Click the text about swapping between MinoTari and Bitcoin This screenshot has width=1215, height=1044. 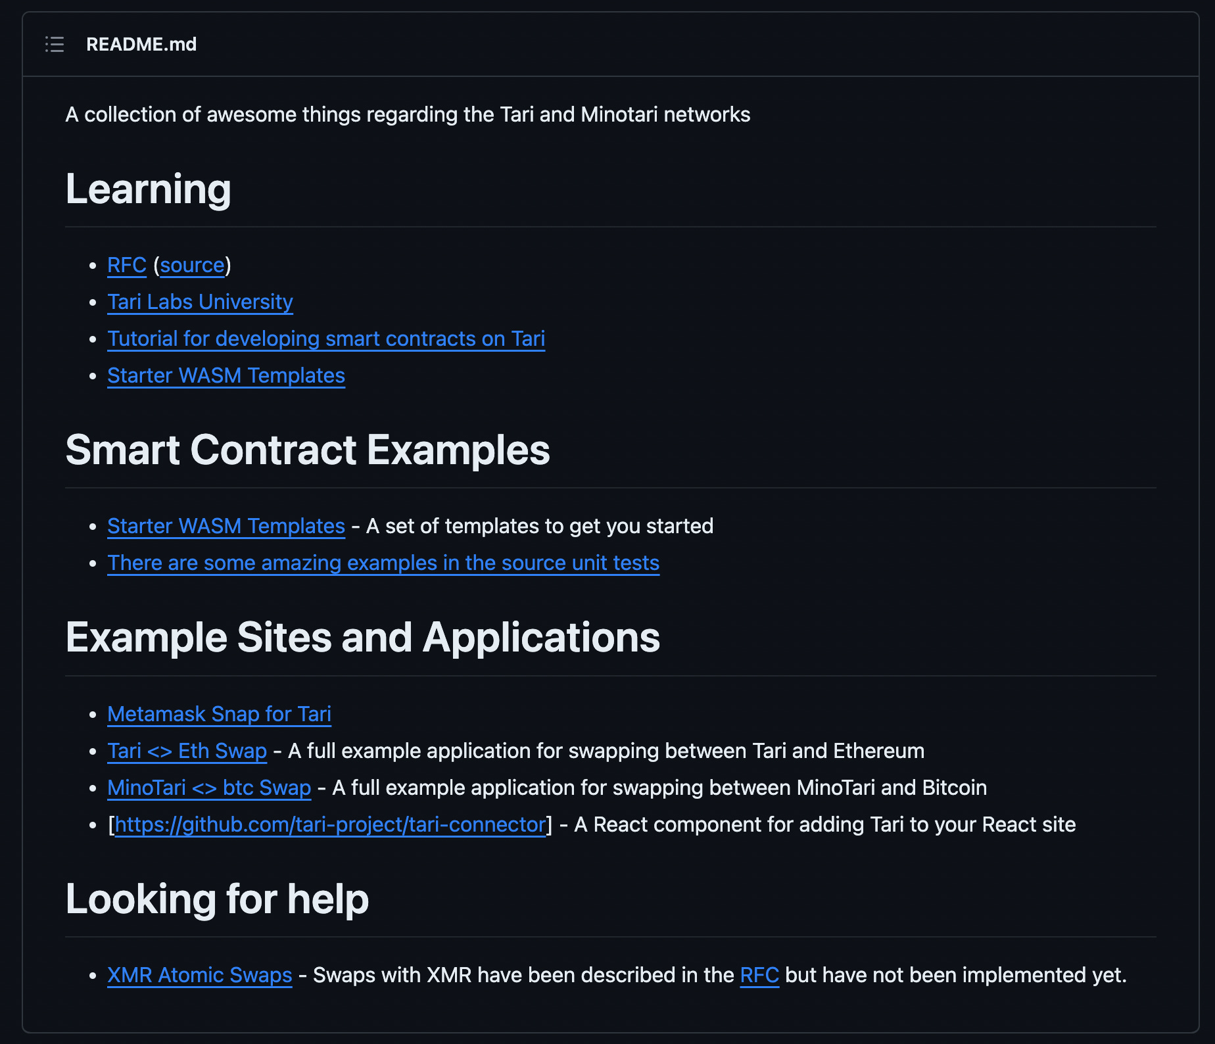pos(659,788)
